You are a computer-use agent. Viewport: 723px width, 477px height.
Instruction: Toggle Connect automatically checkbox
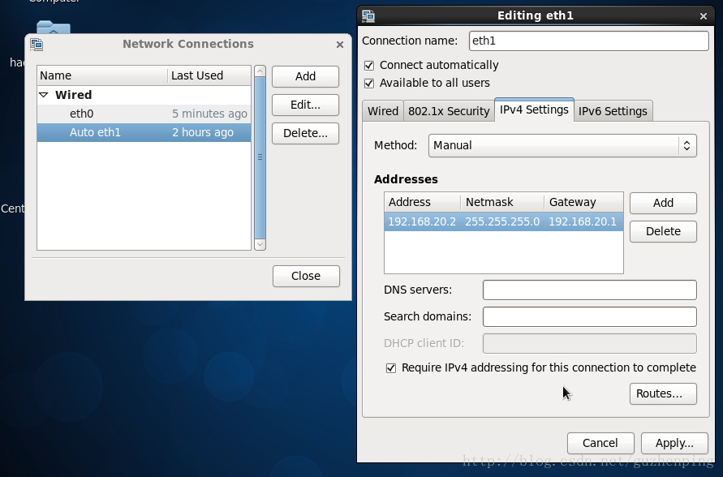[369, 66]
